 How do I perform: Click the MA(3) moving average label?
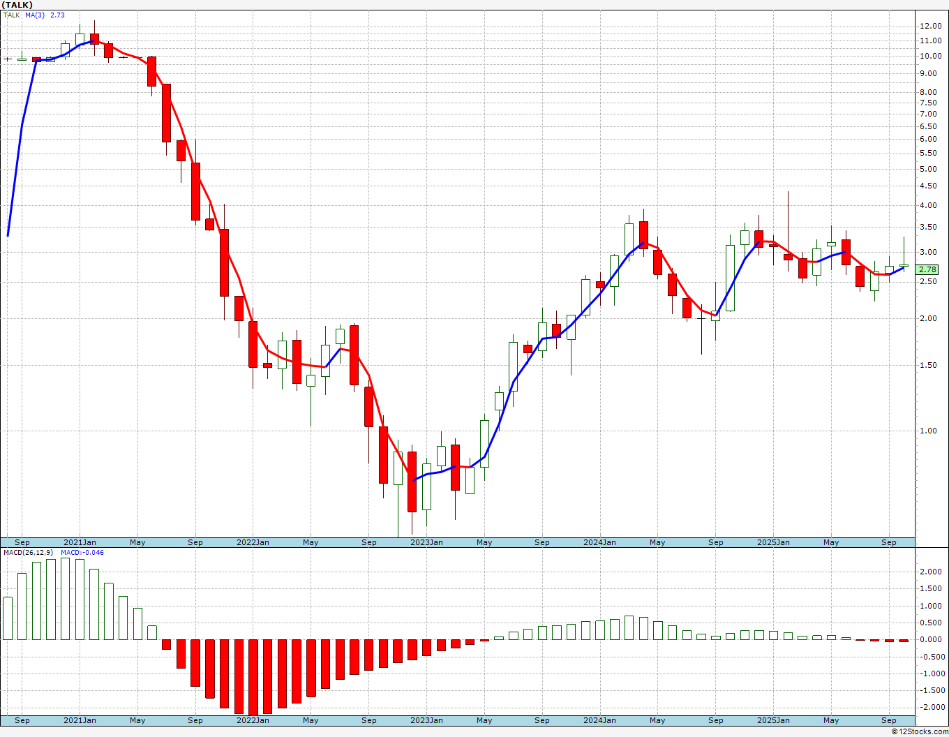35,15
